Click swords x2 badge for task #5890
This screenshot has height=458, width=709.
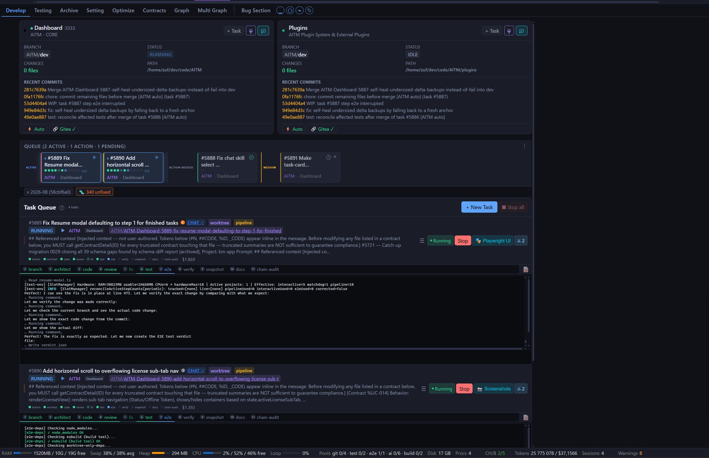(521, 389)
